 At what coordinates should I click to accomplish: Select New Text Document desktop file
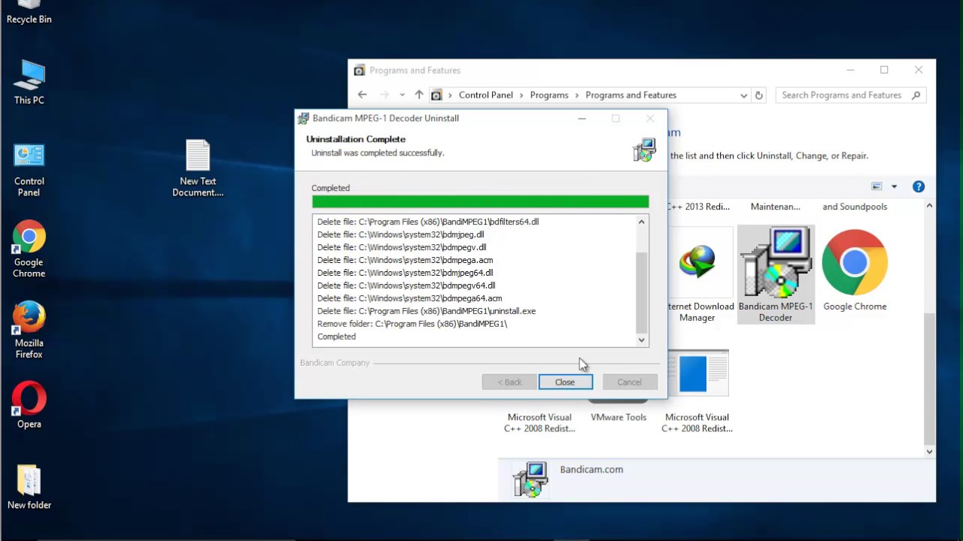tap(198, 168)
